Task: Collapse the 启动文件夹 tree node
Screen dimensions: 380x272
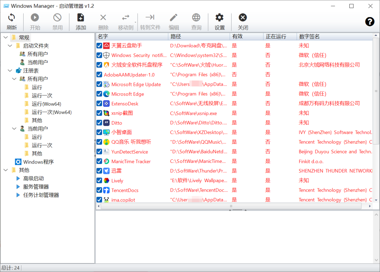Action: point(10,46)
